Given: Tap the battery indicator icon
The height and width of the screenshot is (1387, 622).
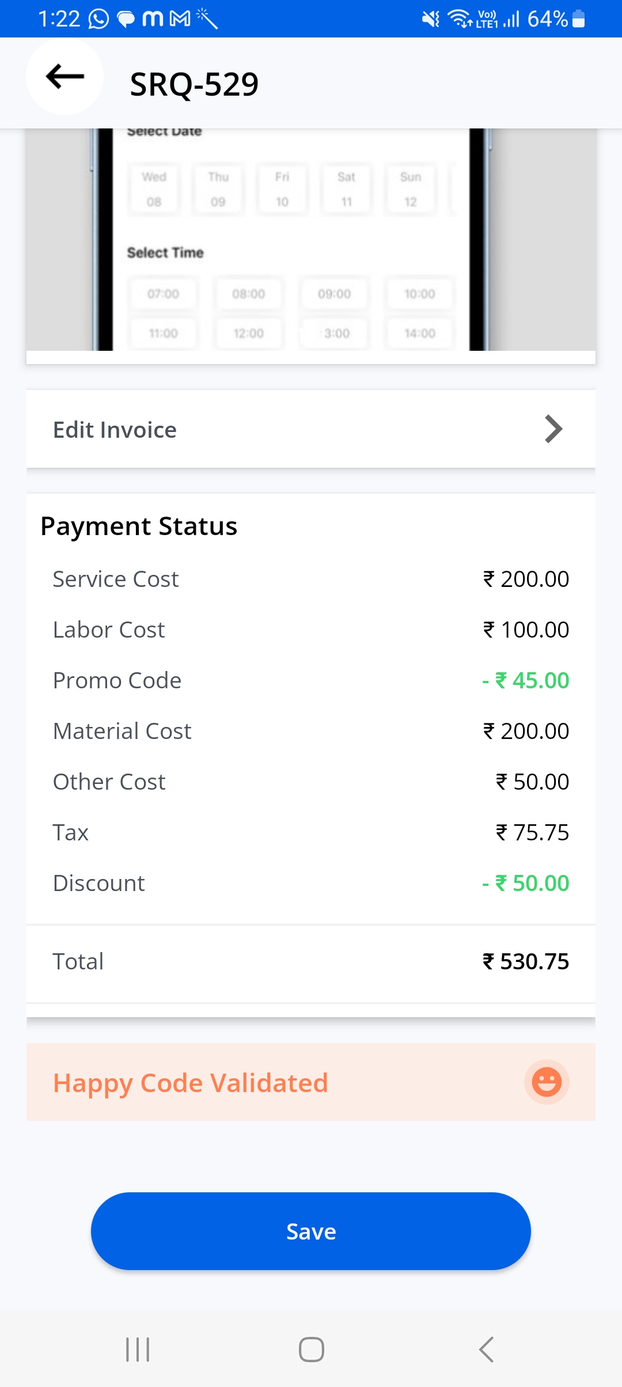Looking at the screenshot, I should tap(579, 19).
